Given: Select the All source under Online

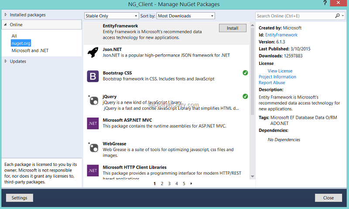Looking at the screenshot, I should point(14,36).
